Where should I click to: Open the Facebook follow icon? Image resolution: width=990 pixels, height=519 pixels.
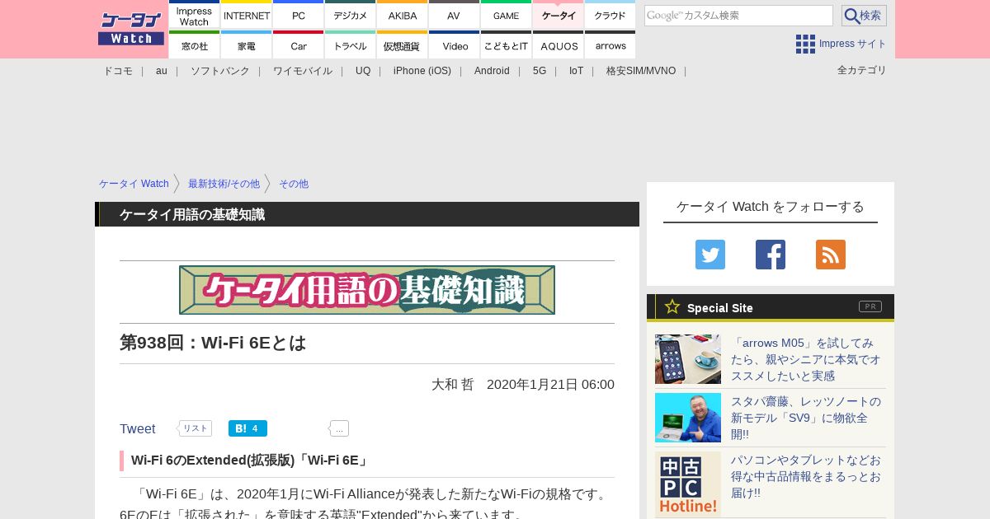(x=771, y=255)
